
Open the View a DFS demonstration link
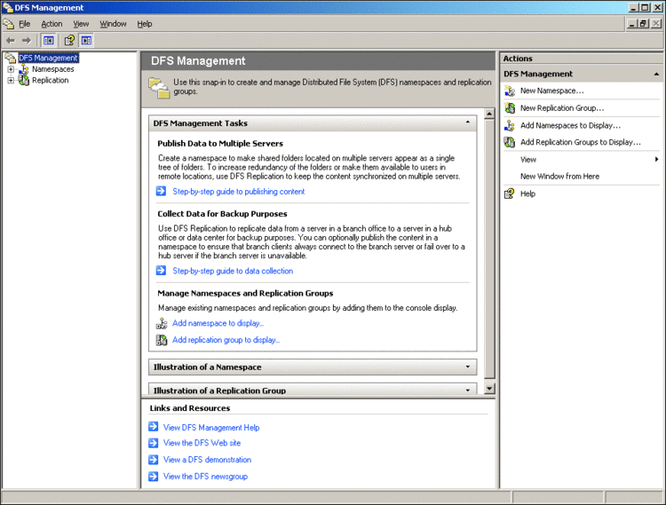pyautogui.click(x=207, y=460)
